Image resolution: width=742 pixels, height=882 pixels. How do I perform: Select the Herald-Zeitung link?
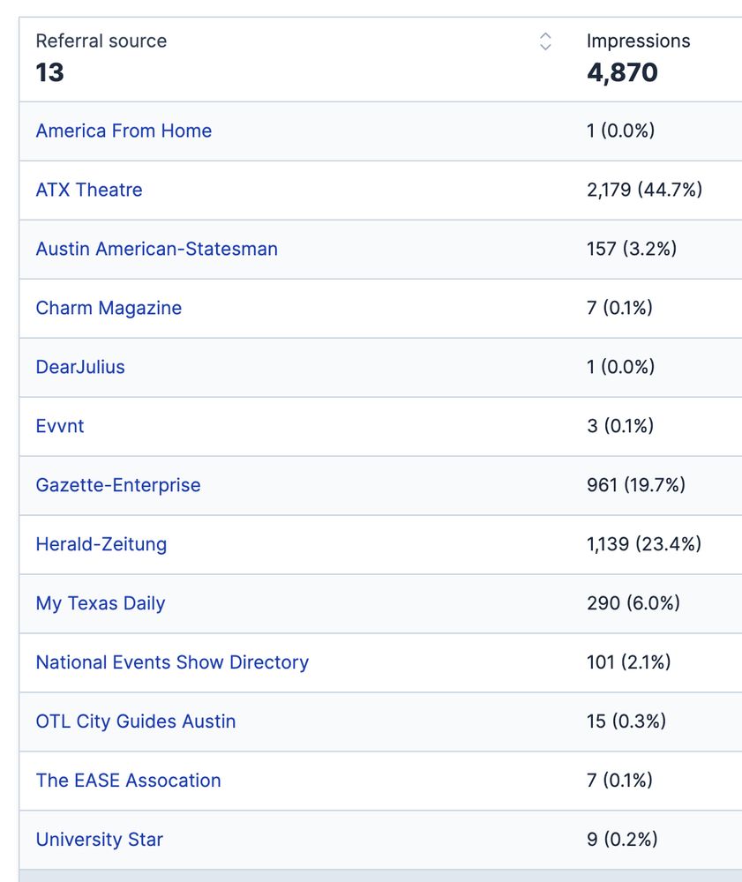pyautogui.click(x=101, y=545)
